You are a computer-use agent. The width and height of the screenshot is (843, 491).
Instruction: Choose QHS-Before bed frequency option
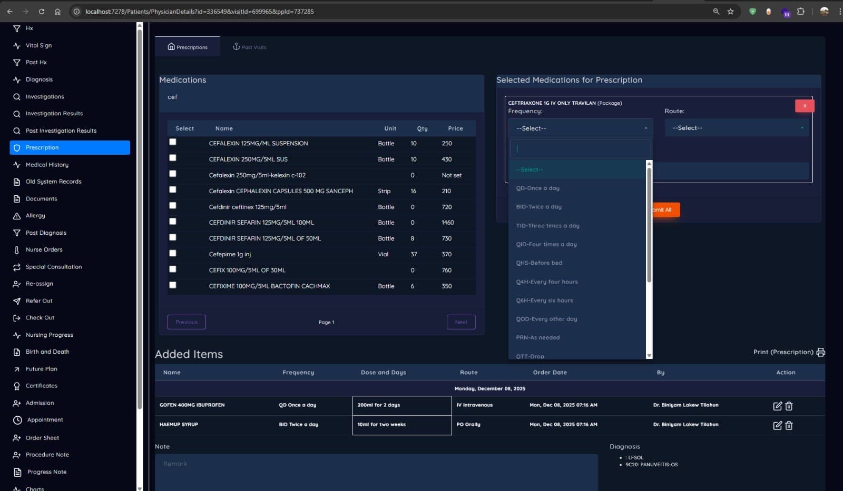577,263
